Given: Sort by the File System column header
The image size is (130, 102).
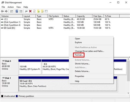Looking at the screenshot, I should 55,16.
